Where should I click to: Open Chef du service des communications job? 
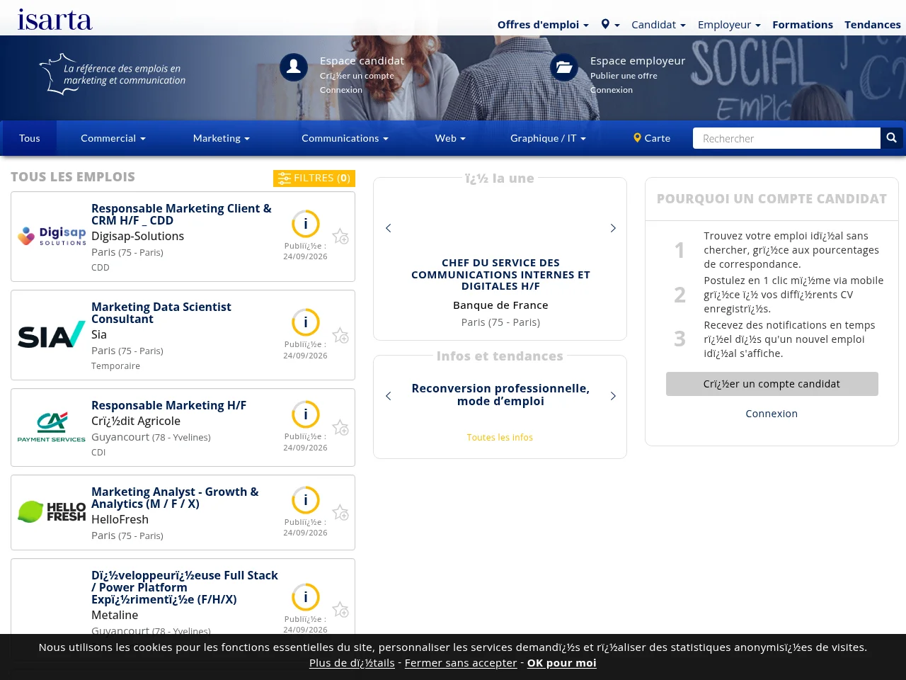coord(500,274)
